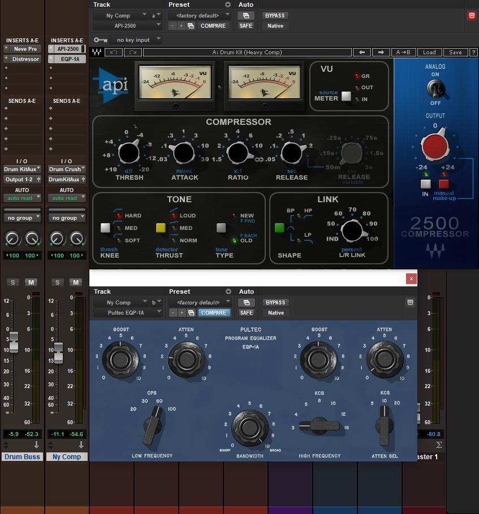479x514 pixels.
Task: Click the key icon next to no key input
Action: pos(100,40)
